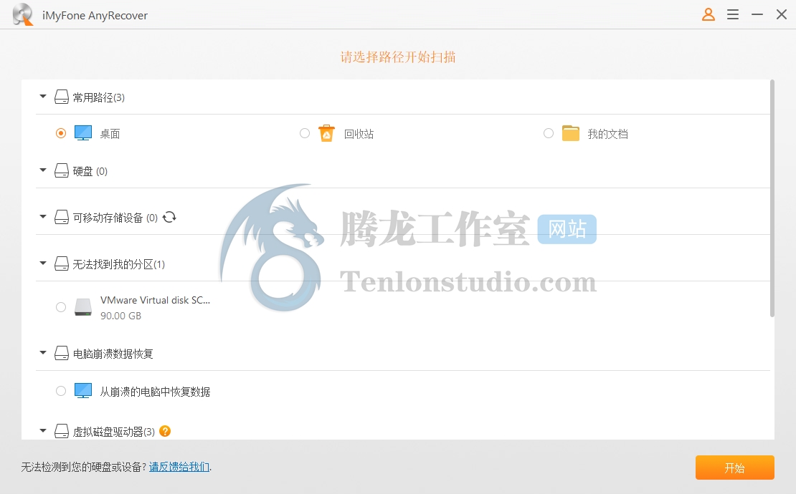
Task: Click the 桌面 monitor icon
Action: (83, 133)
